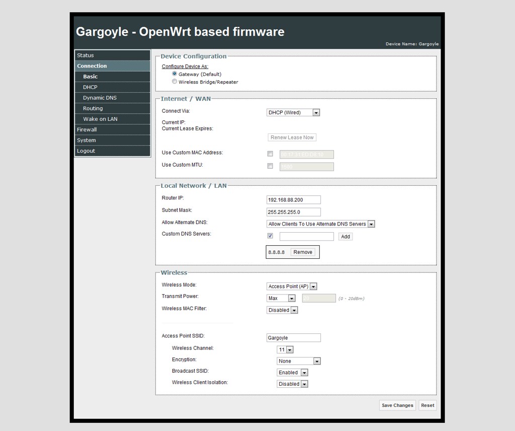
Task: Switch to the Dynamic DNS page
Action: coord(99,97)
